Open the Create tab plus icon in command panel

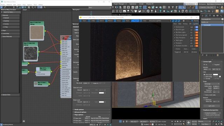(x=202, y=16)
